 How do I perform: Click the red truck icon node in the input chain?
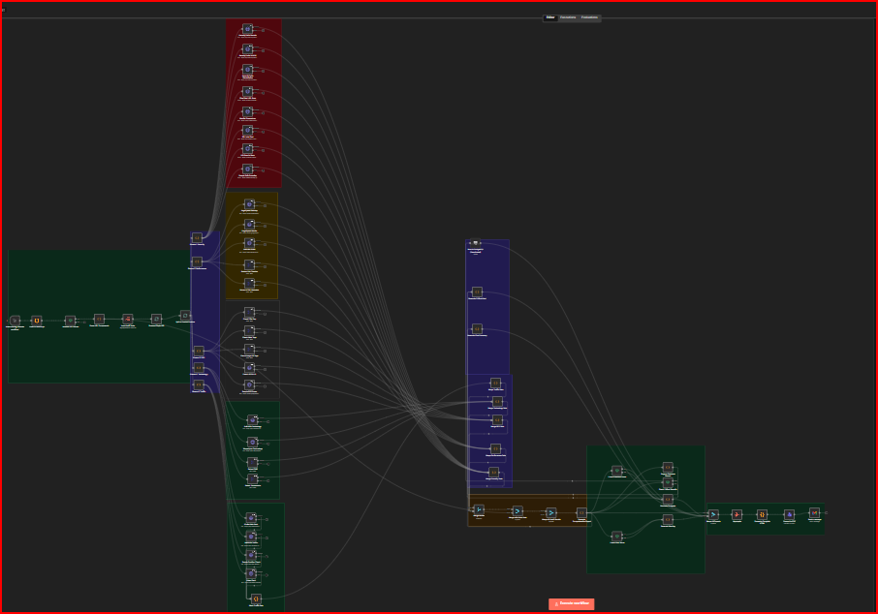click(x=128, y=320)
